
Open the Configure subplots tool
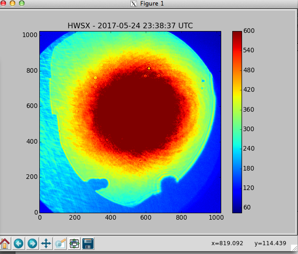coord(74,243)
